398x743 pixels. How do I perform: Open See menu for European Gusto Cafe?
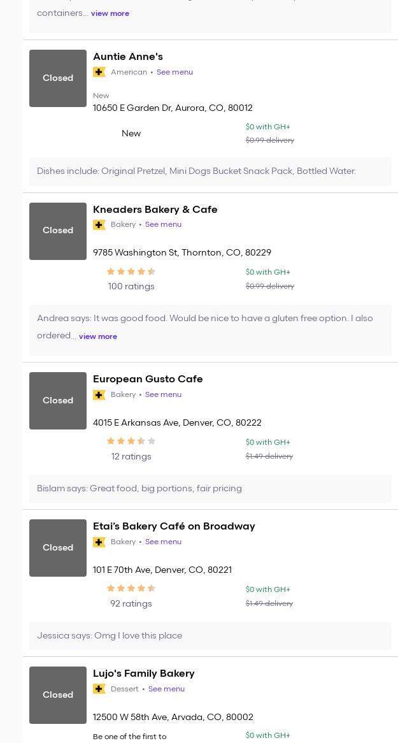[x=163, y=394]
